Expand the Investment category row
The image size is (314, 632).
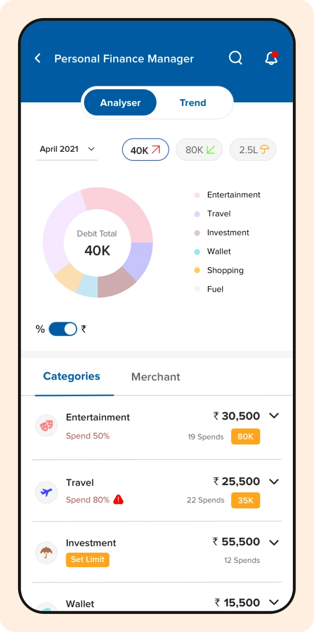tap(274, 542)
